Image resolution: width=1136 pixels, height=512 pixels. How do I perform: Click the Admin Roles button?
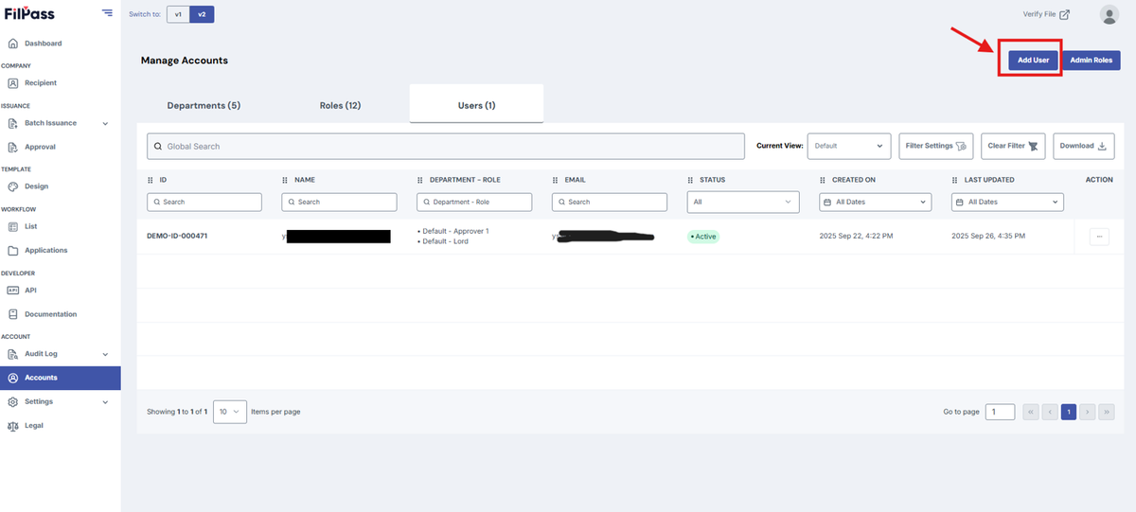[1092, 60]
